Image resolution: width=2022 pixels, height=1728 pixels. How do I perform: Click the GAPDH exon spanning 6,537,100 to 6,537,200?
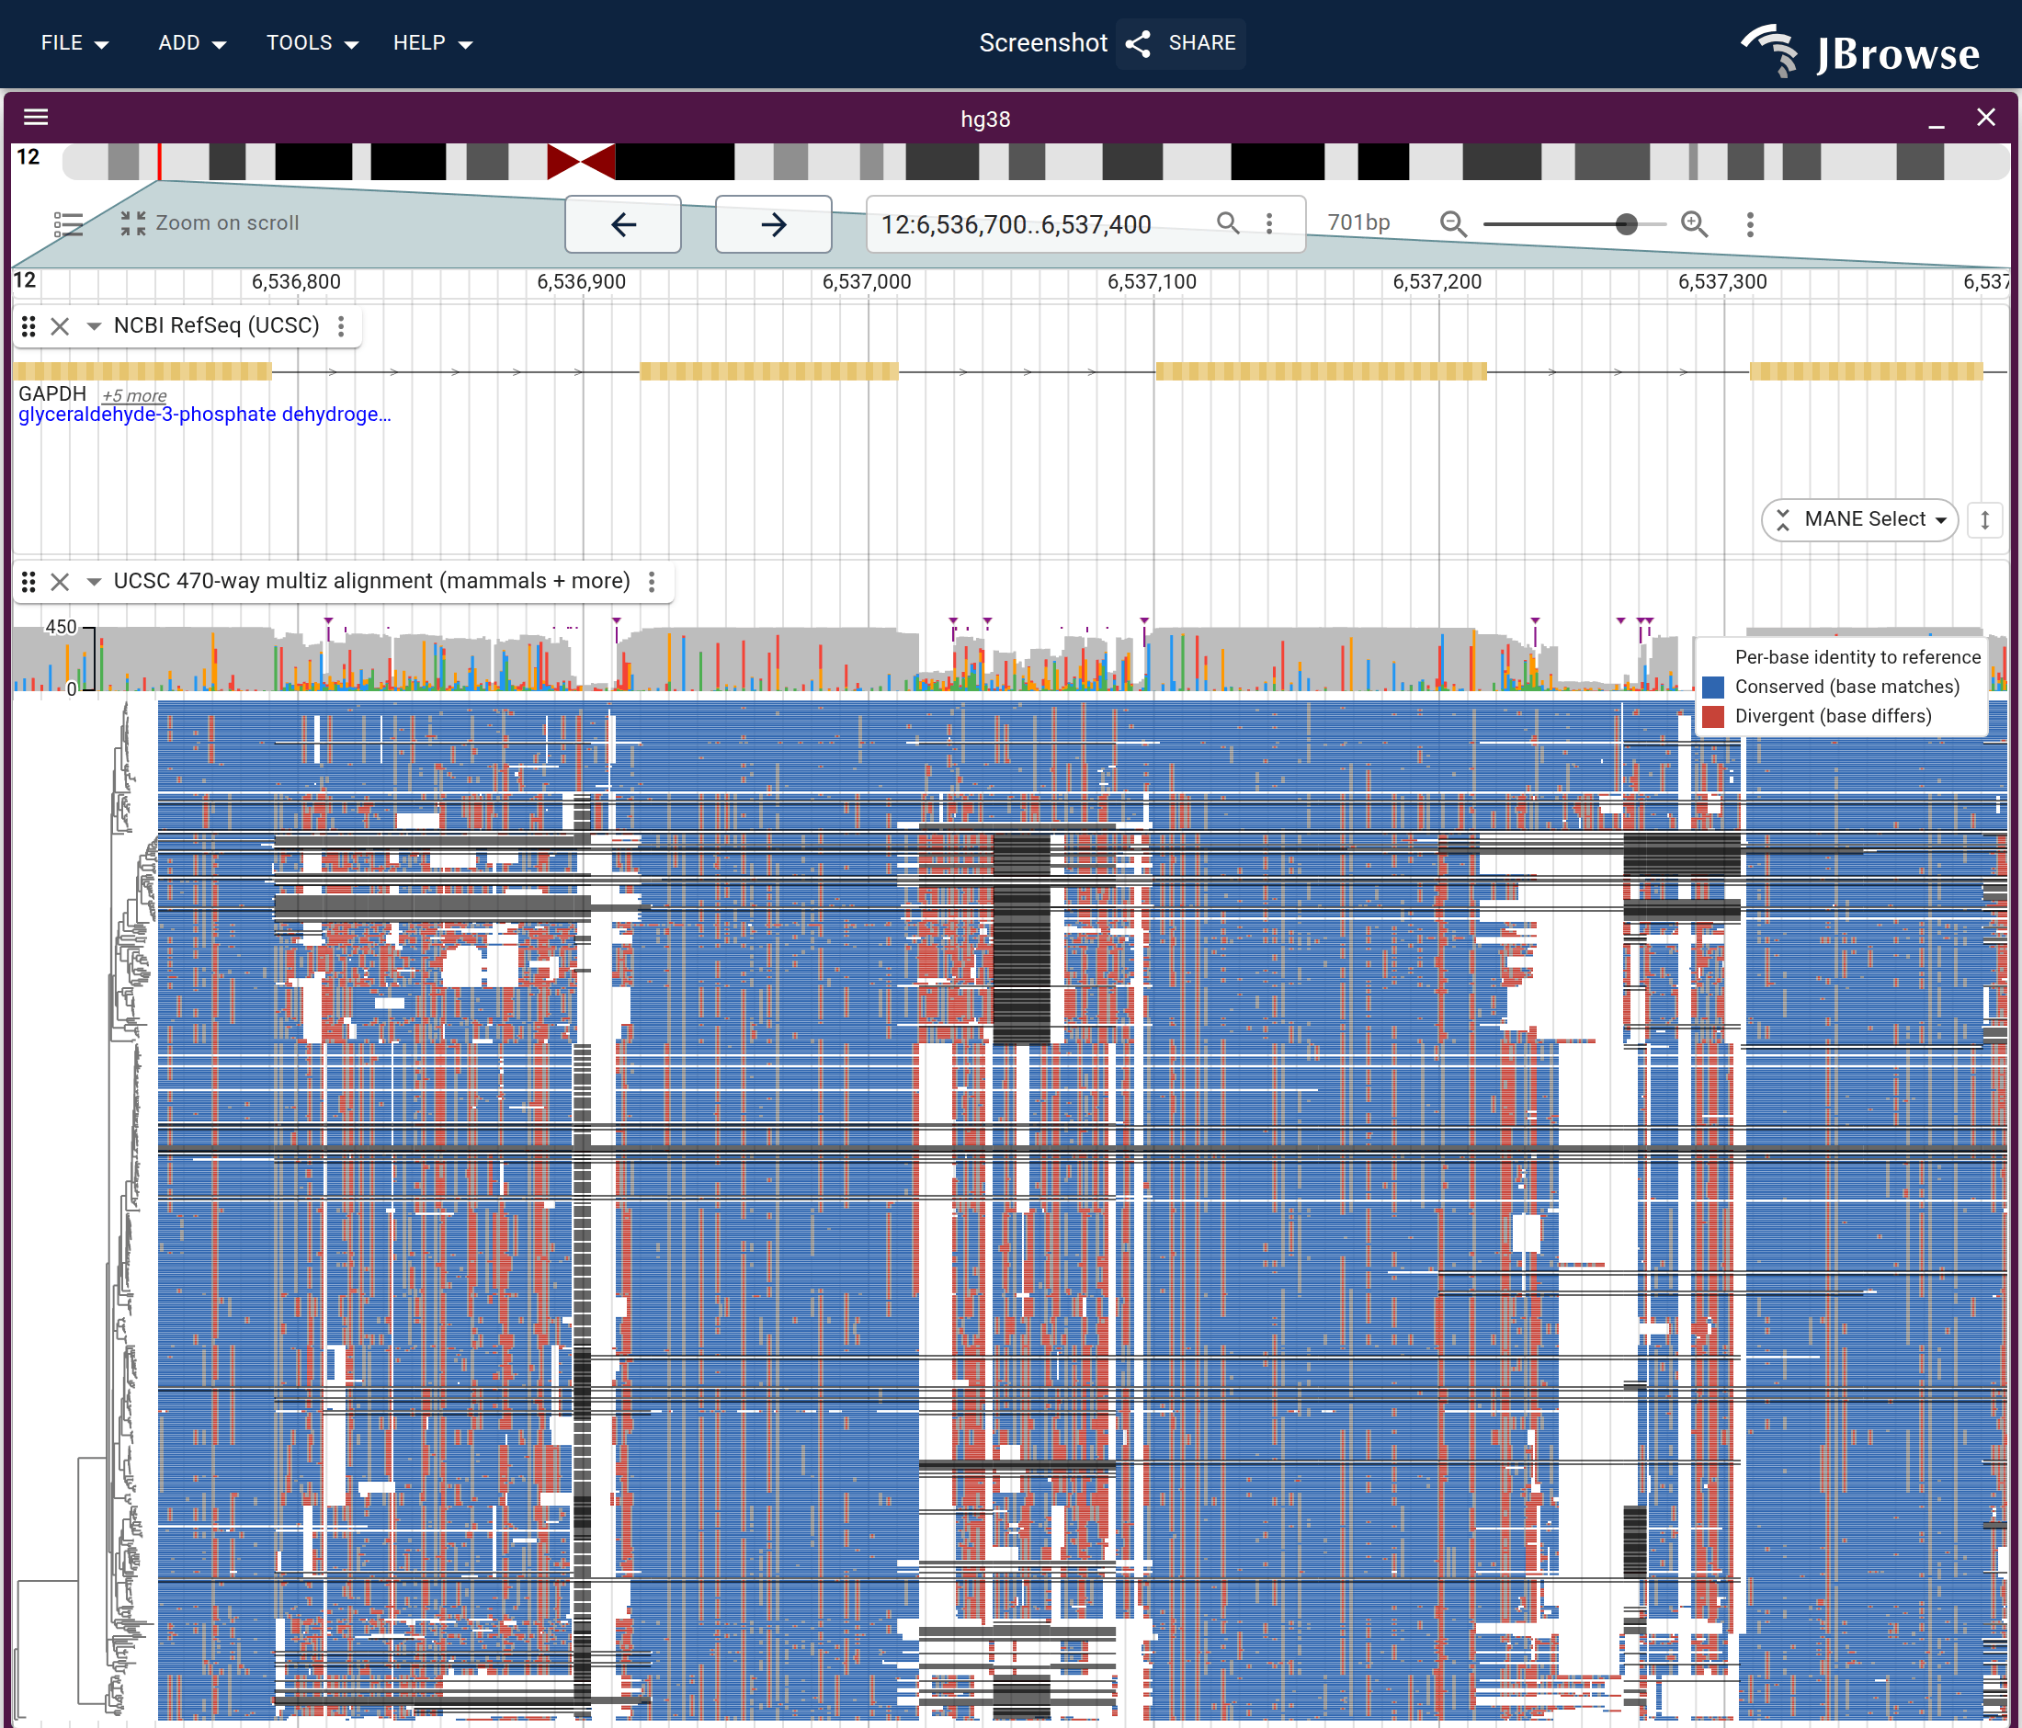(x=1322, y=370)
